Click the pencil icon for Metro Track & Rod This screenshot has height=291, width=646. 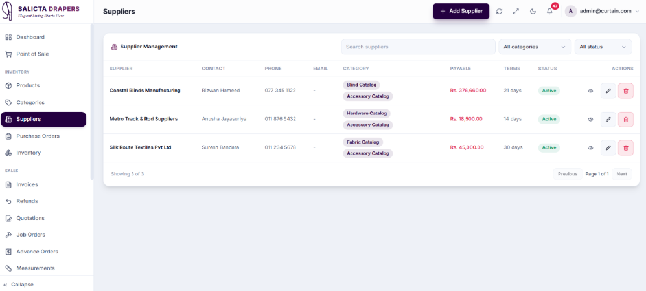608,119
